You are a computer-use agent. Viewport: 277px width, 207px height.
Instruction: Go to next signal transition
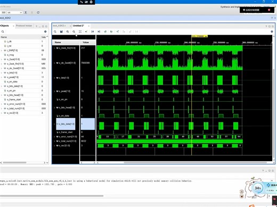111,31
